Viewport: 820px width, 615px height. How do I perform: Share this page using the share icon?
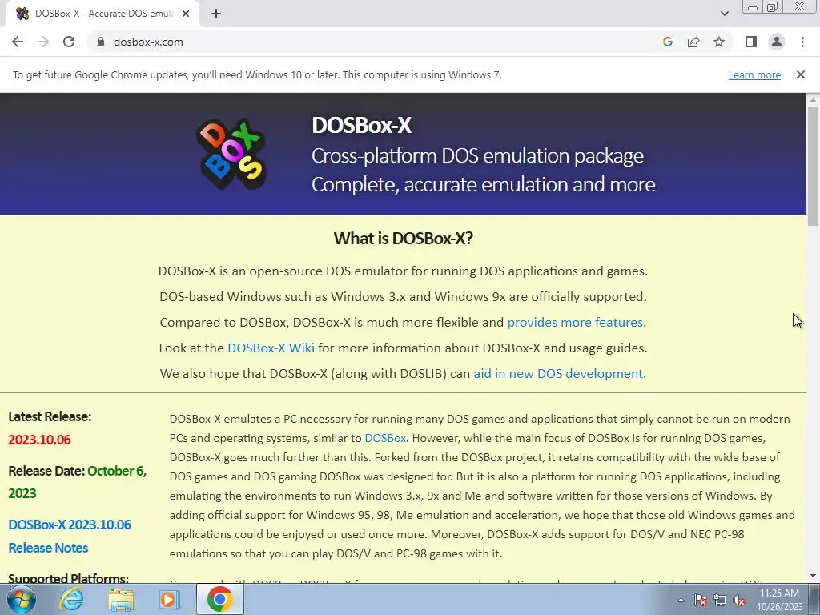(x=693, y=42)
